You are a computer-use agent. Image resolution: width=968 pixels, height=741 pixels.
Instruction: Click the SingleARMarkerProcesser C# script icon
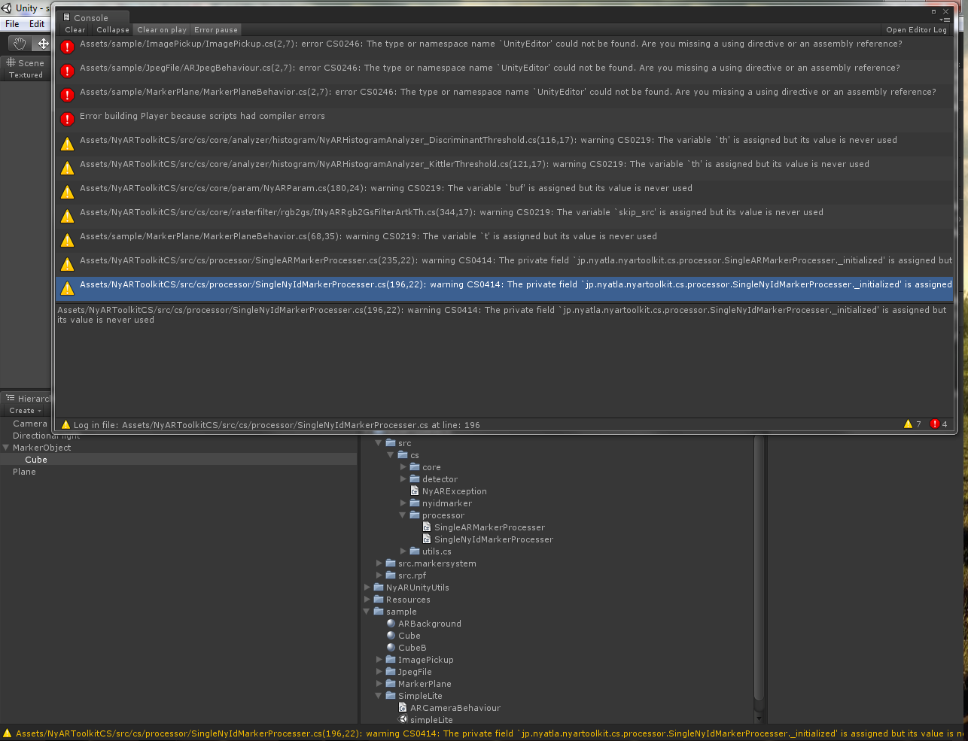pos(427,527)
